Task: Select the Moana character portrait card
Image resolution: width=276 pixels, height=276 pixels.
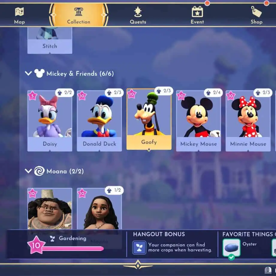Action: point(99,209)
